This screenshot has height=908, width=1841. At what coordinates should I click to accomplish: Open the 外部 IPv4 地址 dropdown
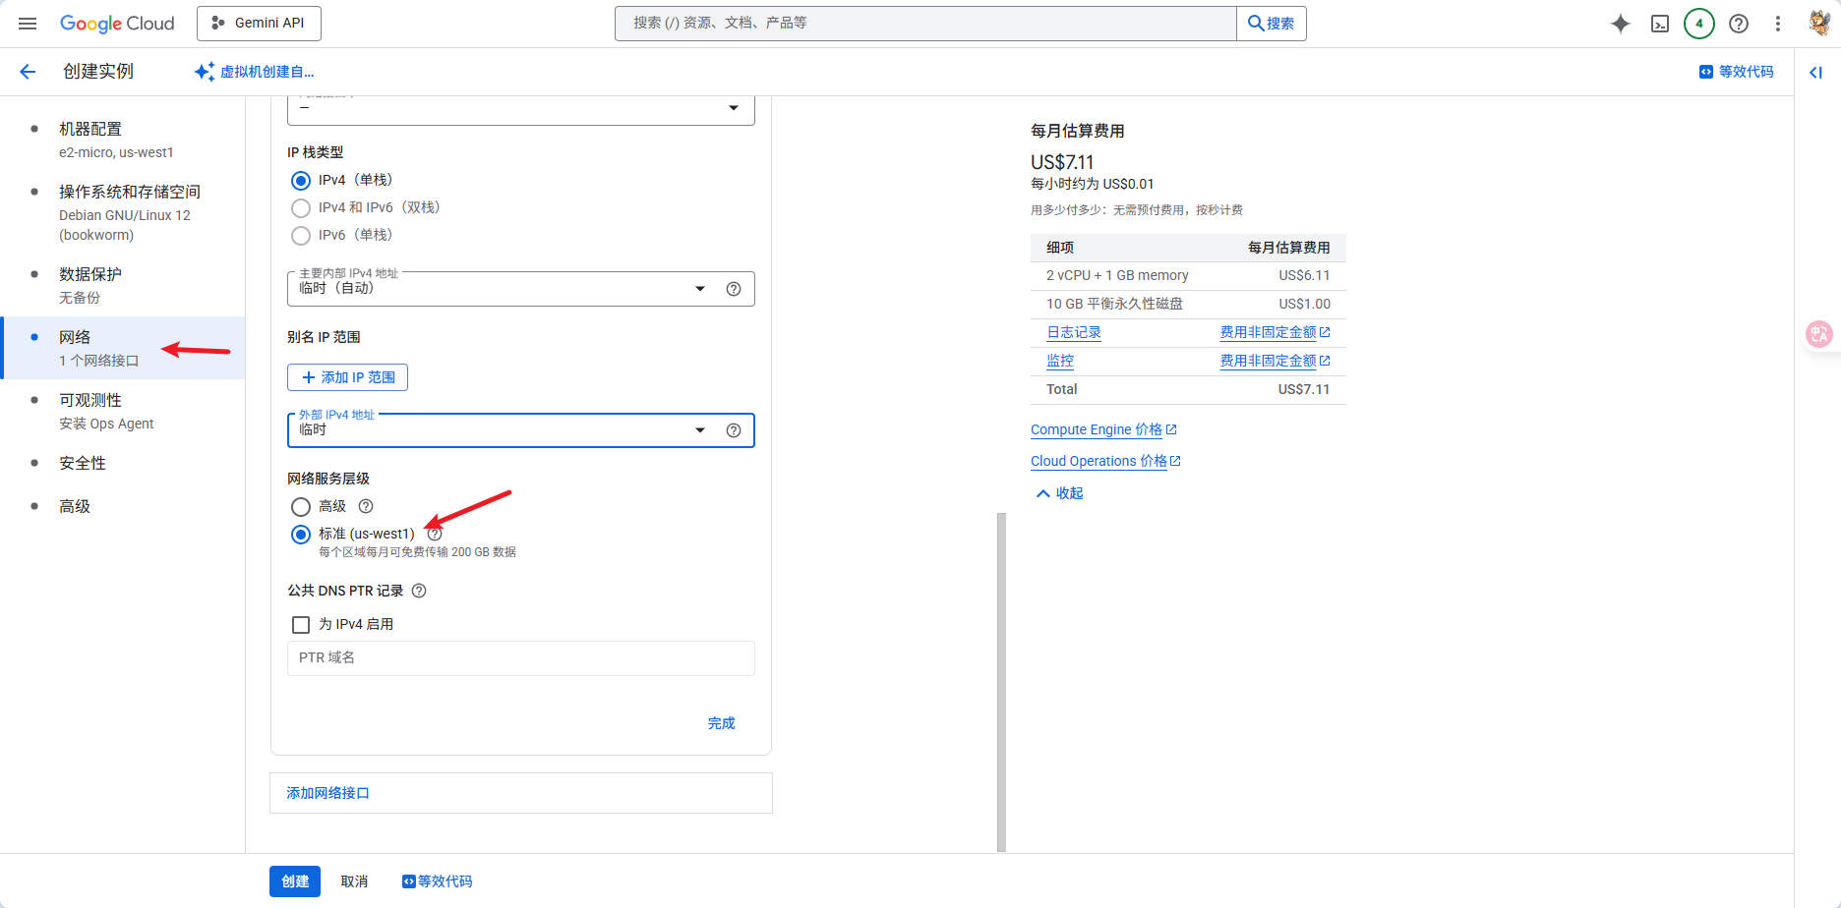pyautogui.click(x=699, y=430)
